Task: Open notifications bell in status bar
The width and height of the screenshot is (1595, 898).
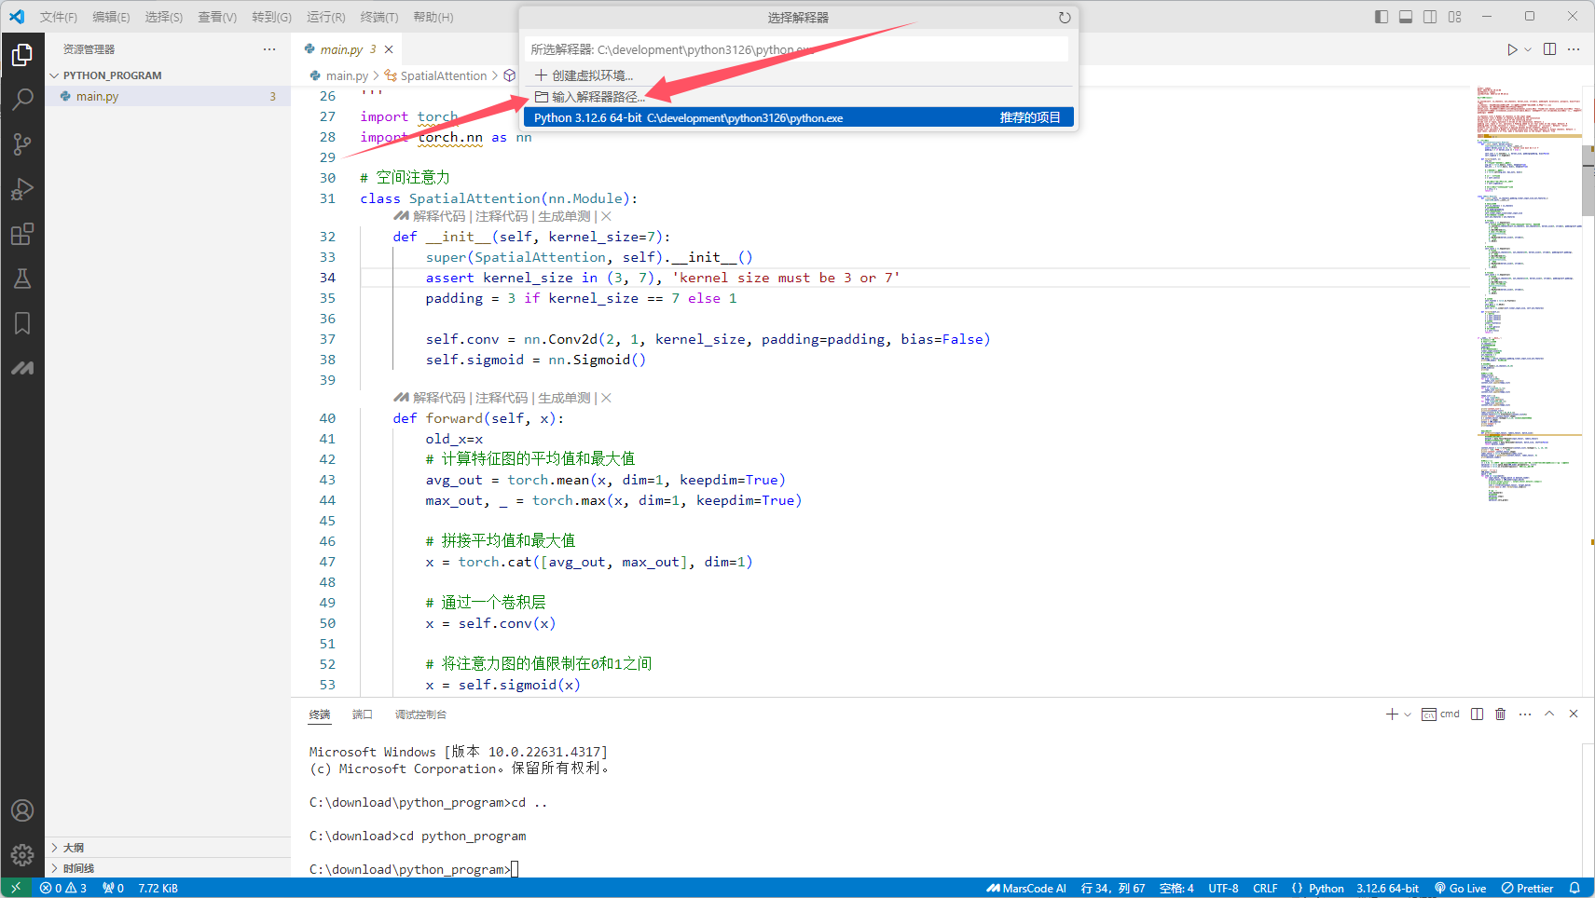Action: 1574,889
